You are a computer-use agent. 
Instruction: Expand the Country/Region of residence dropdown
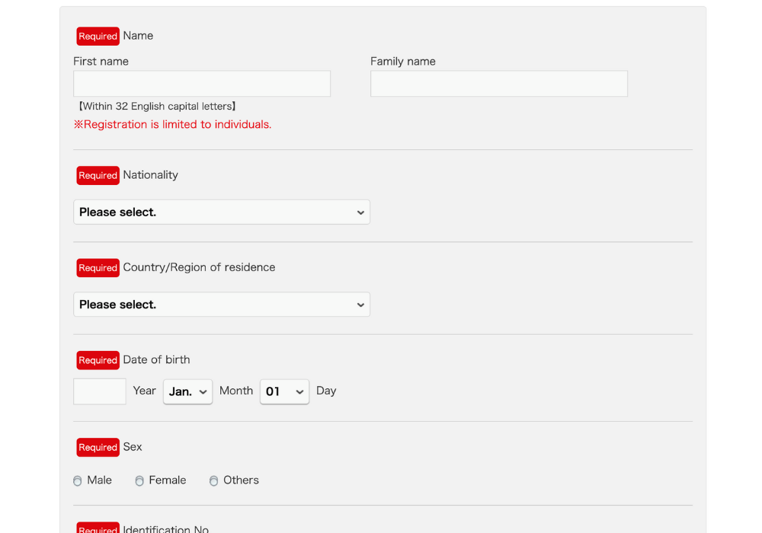pos(221,305)
